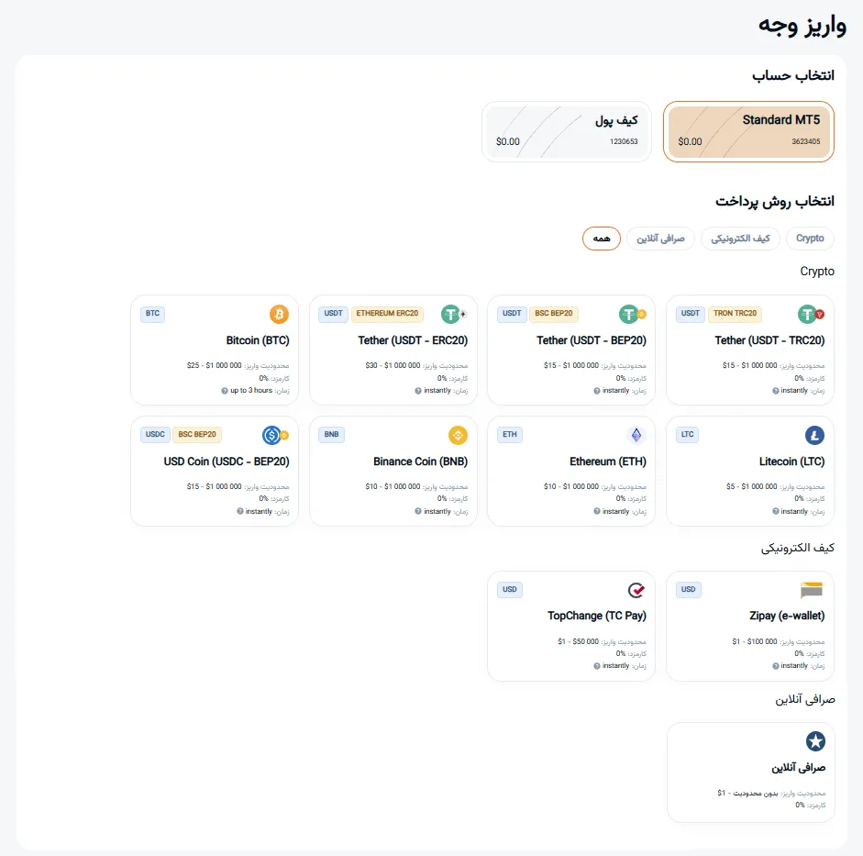Click the blue Litecoin icon
863x856 pixels.
click(814, 435)
